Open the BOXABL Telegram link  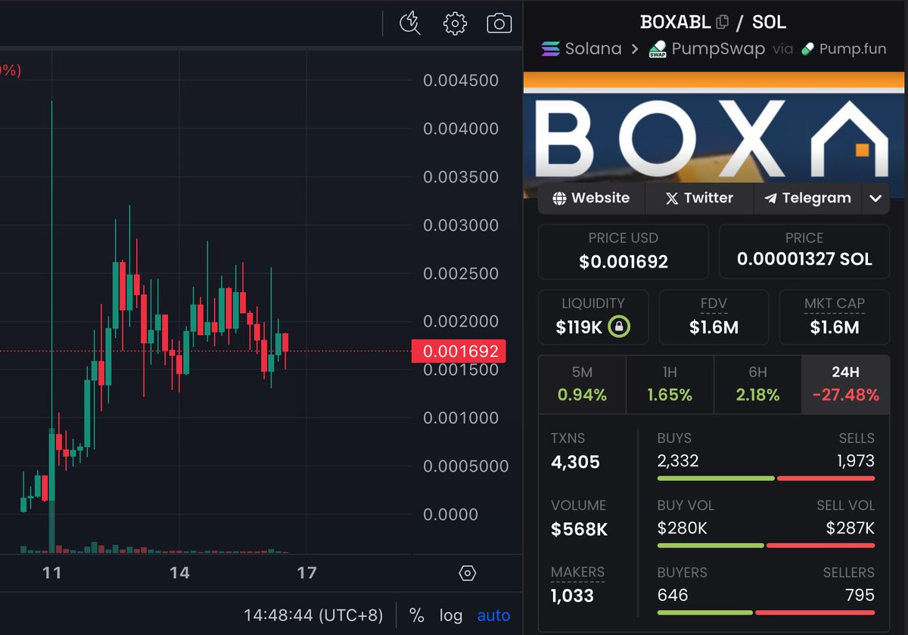tap(807, 198)
